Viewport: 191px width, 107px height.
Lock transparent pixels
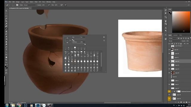point(172,44)
